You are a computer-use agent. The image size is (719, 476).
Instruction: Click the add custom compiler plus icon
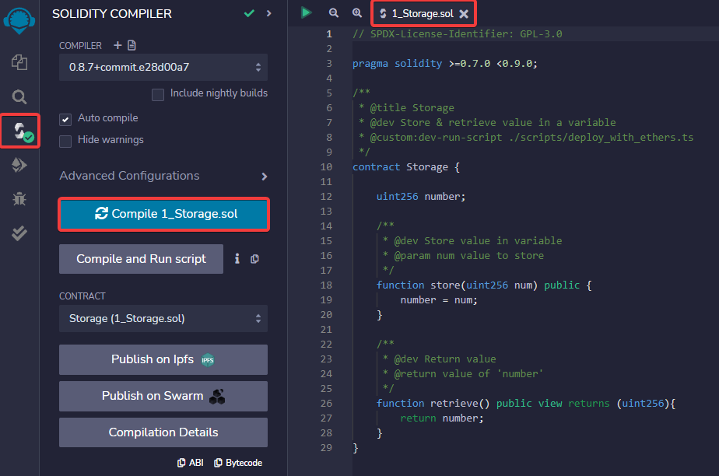[x=117, y=46]
